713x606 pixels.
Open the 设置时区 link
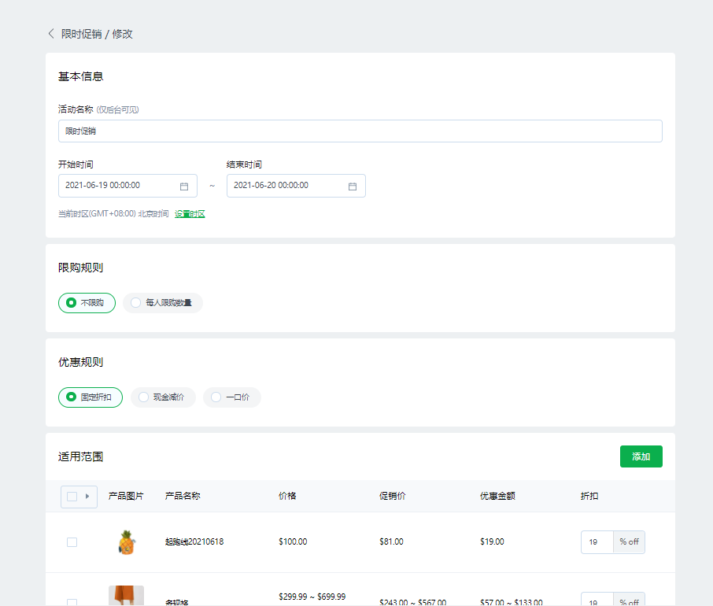tap(190, 214)
